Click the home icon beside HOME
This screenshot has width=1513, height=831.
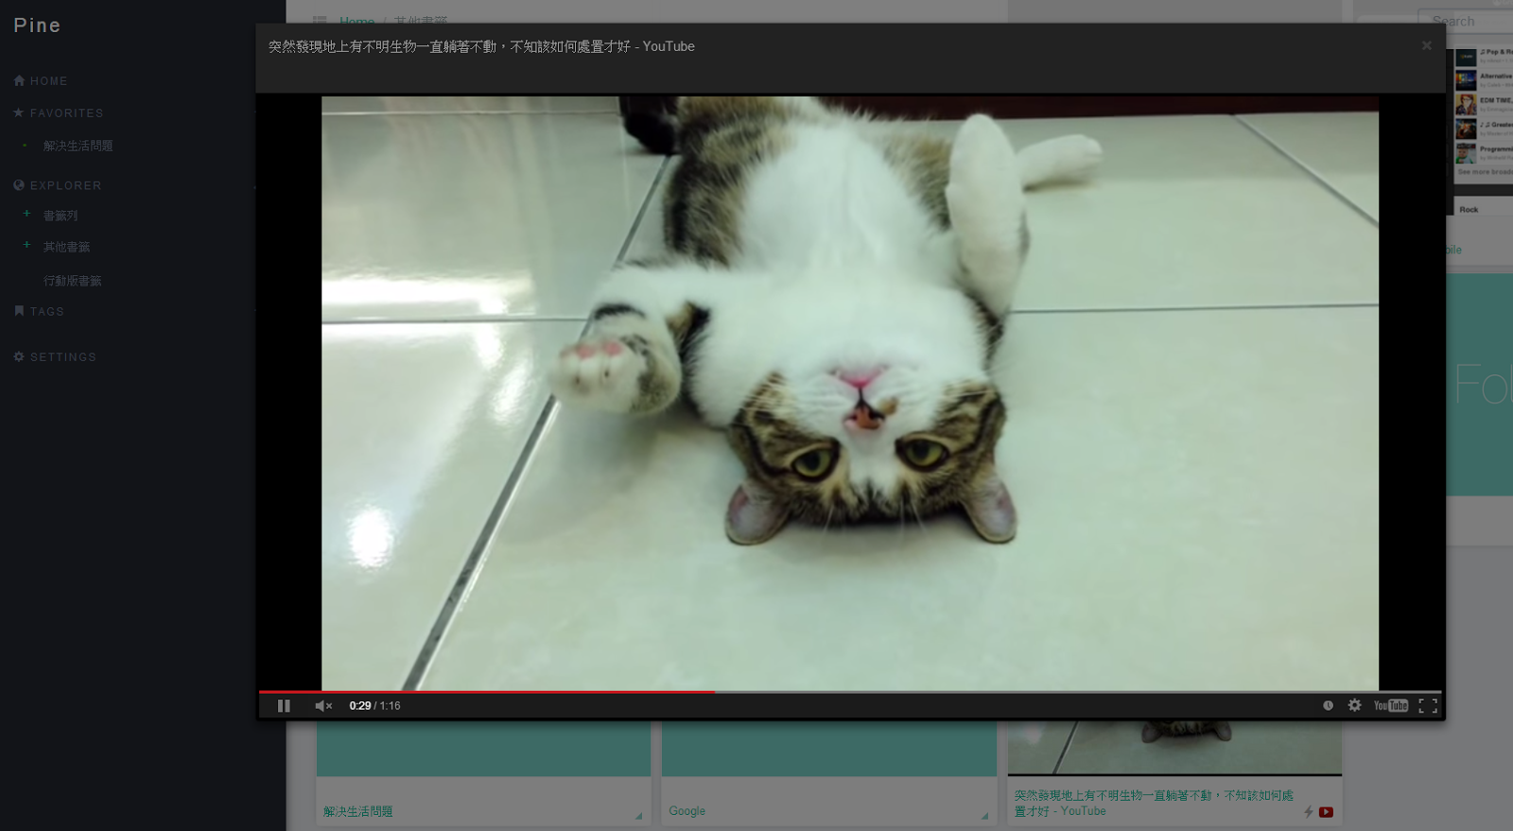tap(19, 81)
